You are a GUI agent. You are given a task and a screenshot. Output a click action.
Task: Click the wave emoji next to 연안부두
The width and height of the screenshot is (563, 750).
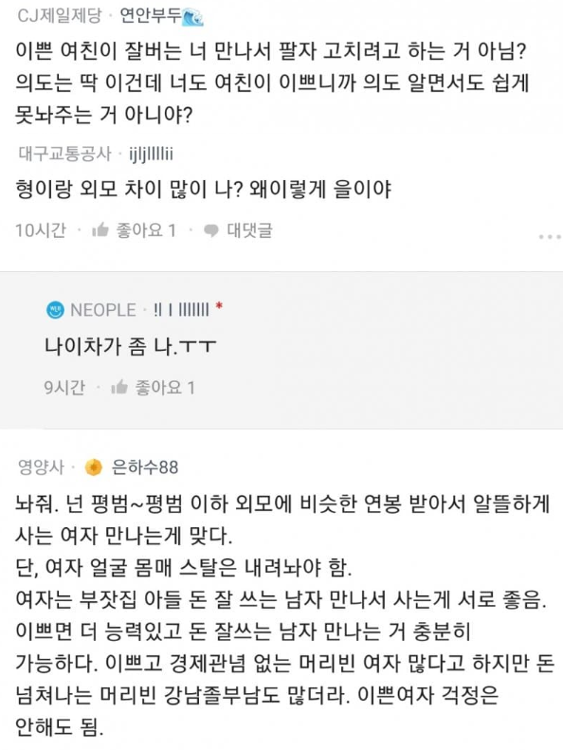pyautogui.click(x=192, y=17)
